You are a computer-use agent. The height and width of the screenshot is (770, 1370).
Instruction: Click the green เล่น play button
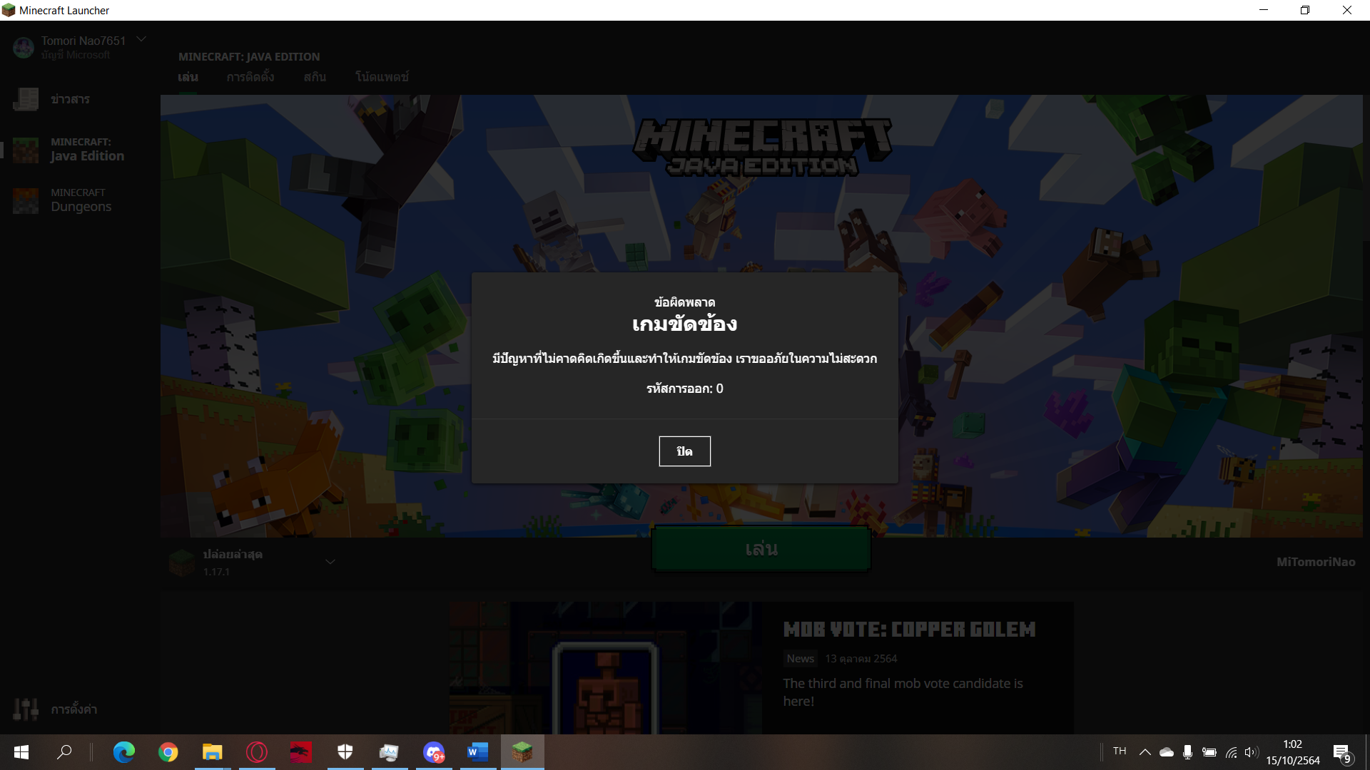tap(761, 549)
